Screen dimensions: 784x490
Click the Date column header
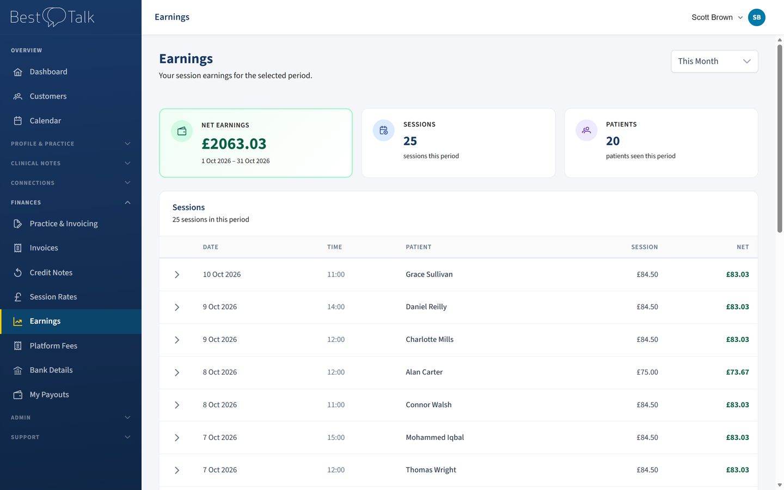coord(211,247)
